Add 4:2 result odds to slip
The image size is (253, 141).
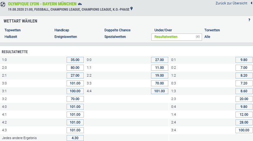pyautogui.click(x=75, y=123)
